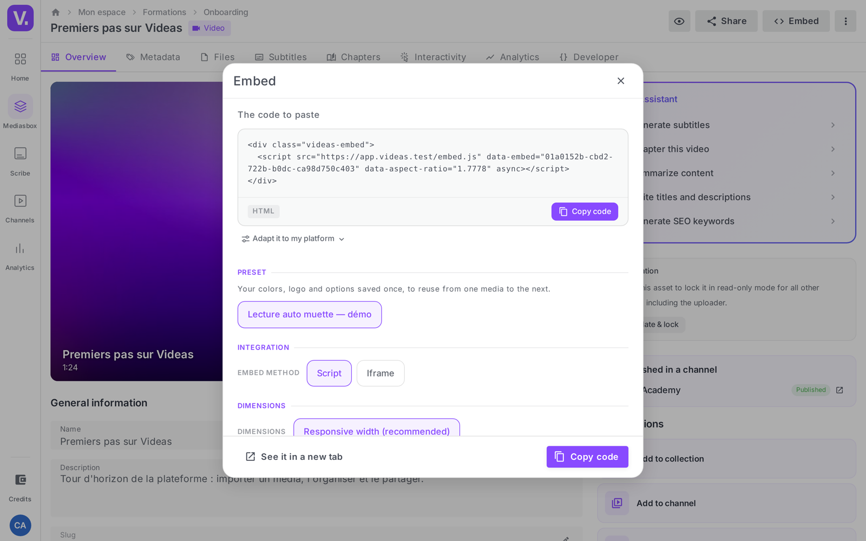Switch to the Overview tab
Image resolution: width=866 pixels, height=541 pixels.
[x=79, y=57]
